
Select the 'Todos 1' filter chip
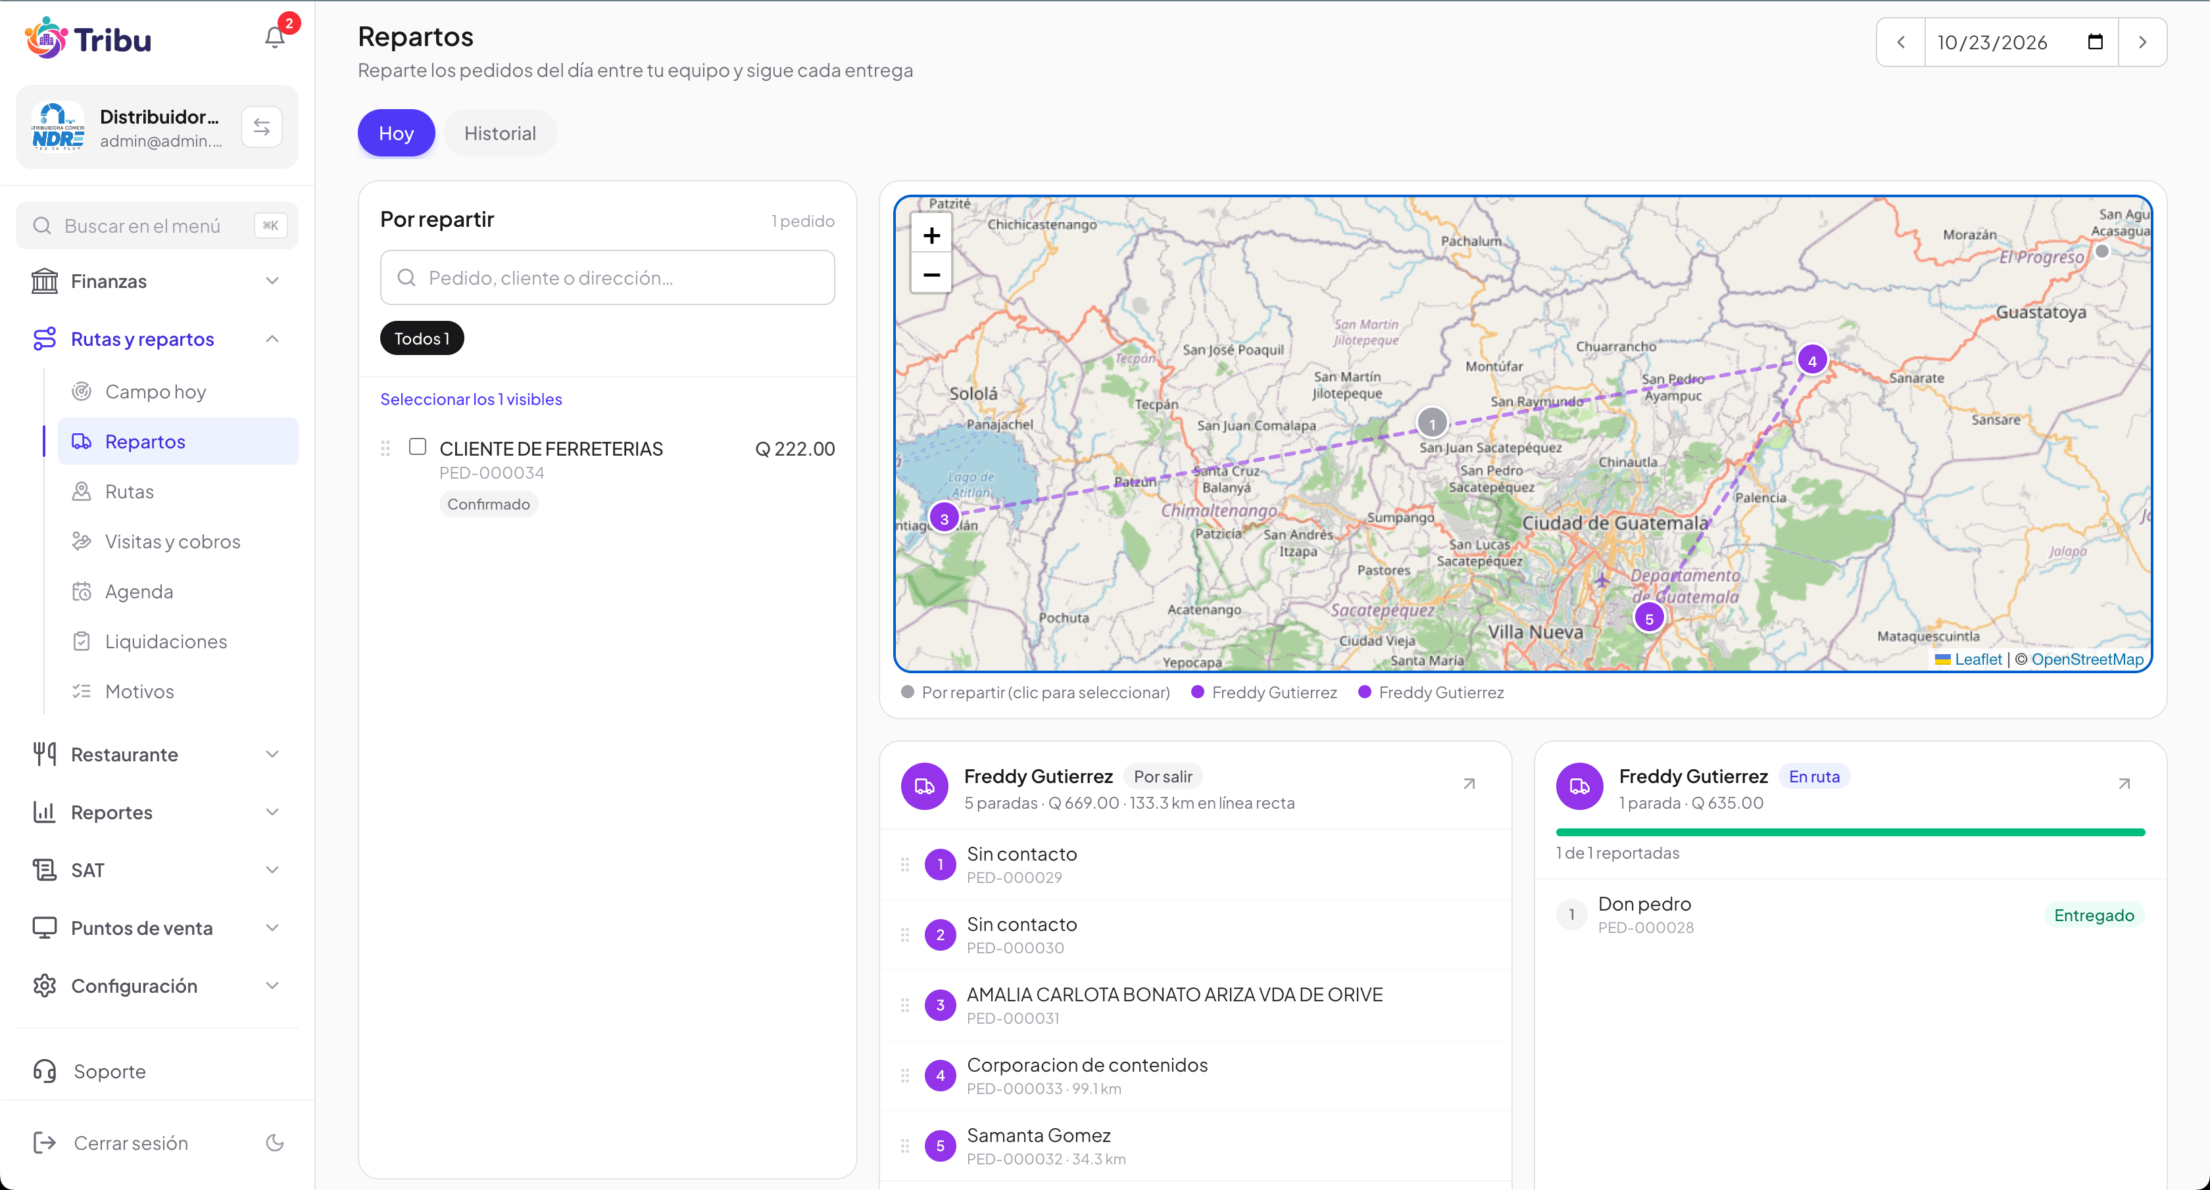tap(422, 338)
